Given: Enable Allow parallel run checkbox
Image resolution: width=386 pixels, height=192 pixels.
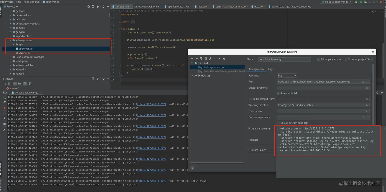Looking at the screenshot, I should pyautogui.click(x=319, y=59).
